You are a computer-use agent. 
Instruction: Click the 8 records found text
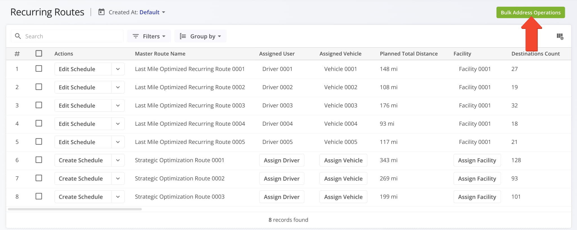[x=288, y=220]
